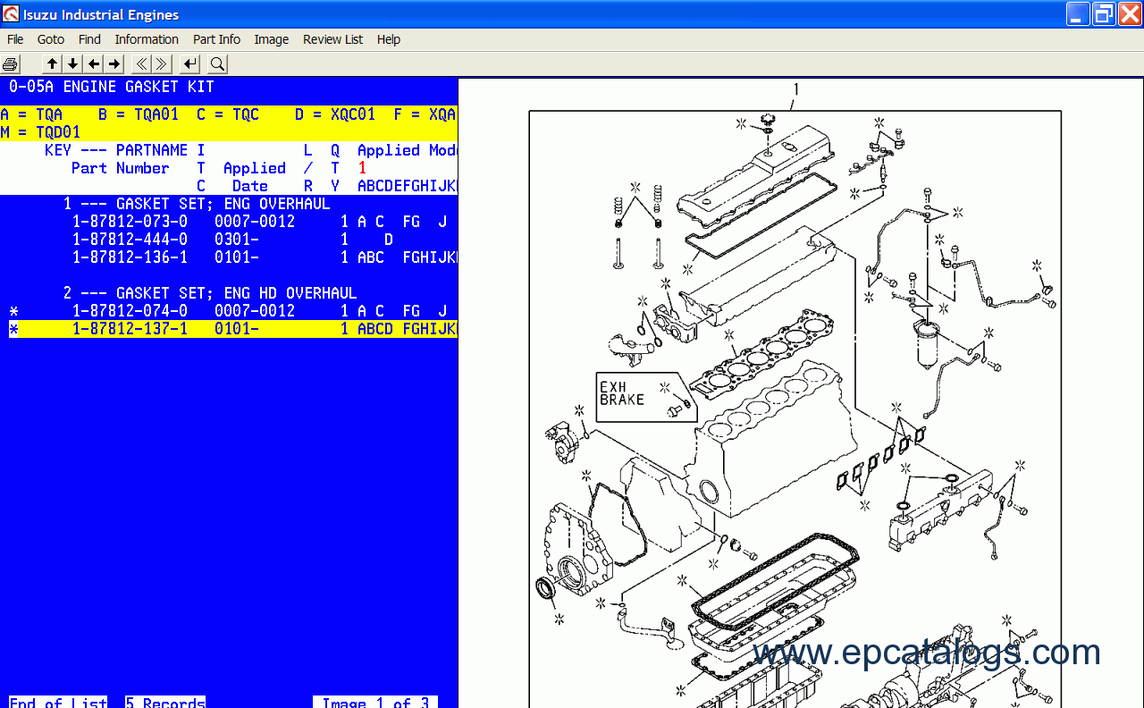Image resolution: width=1144 pixels, height=708 pixels.
Task: Click the M = TQD01 legend line
Action: [40, 132]
